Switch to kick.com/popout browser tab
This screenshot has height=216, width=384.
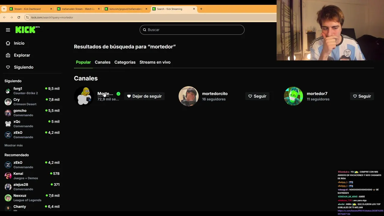point(126,9)
